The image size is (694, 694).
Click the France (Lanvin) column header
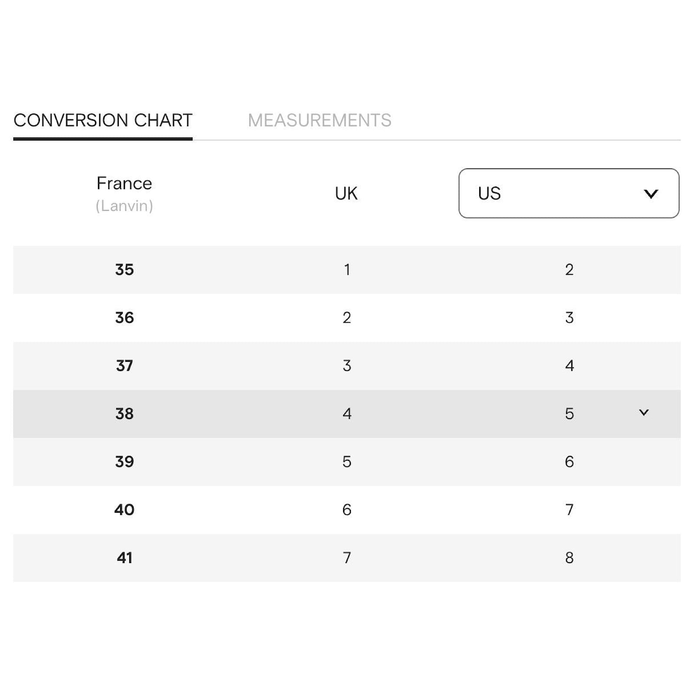124,194
